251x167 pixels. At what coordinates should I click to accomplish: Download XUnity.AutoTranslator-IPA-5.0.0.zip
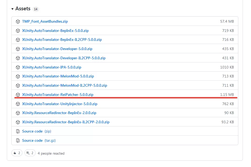click(52, 67)
